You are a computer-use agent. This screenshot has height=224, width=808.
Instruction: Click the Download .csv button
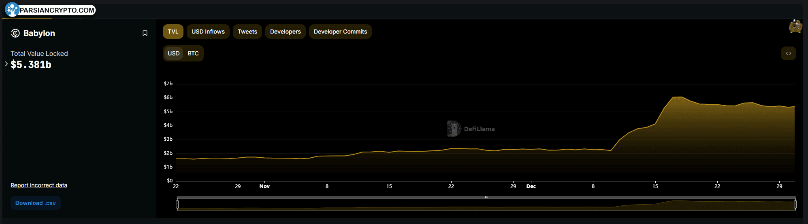(x=36, y=203)
